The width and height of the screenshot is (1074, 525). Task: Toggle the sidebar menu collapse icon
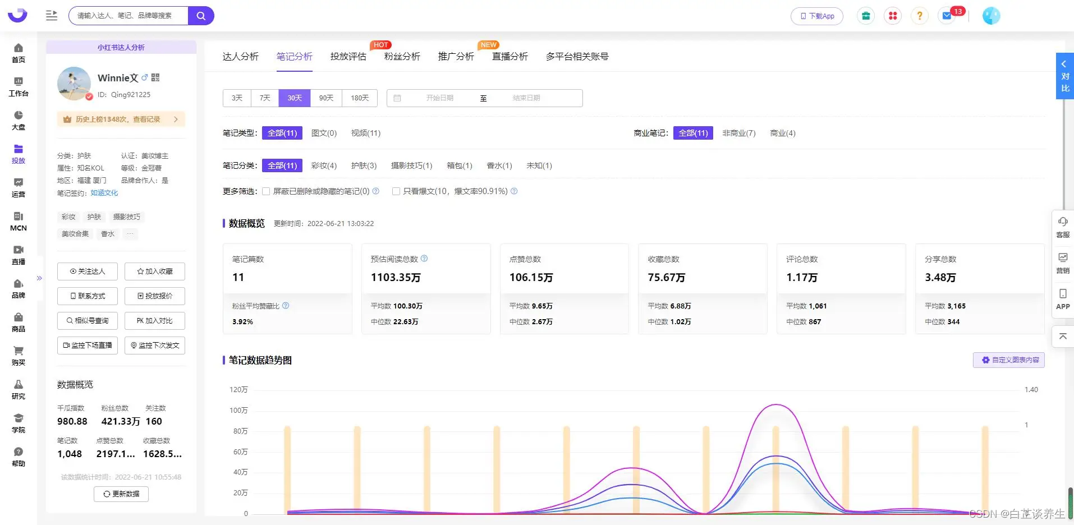point(52,16)
